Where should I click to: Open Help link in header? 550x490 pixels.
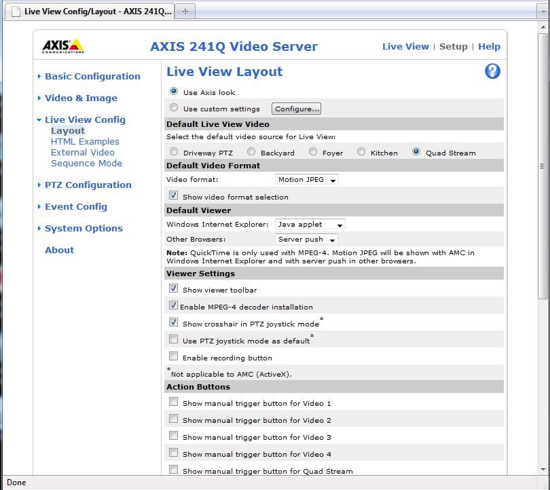[489, 47]
